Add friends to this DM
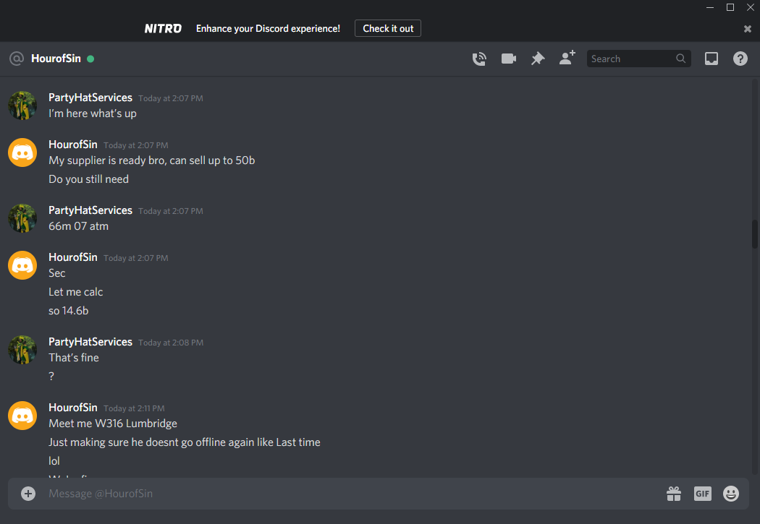Image resolution: width=760 pixels, height=524 pixels. (x=567, y=58)
